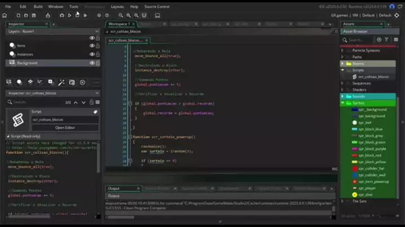Open the Source Control menu
Image resolution: width=405 pixels, height=227 pixels.
tap(157, 7)
